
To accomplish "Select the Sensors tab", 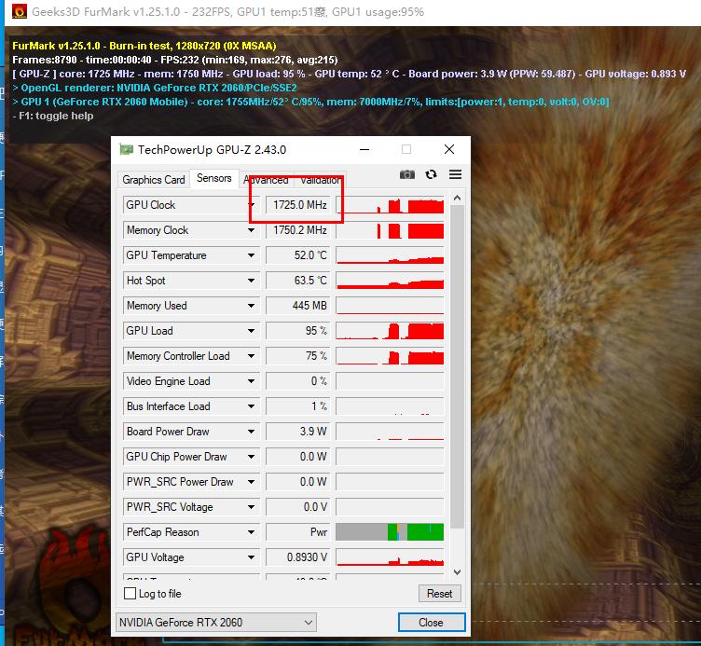I will 214,178.
